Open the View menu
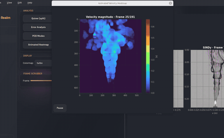Screen dimensions: 224x138 [9, 3]
